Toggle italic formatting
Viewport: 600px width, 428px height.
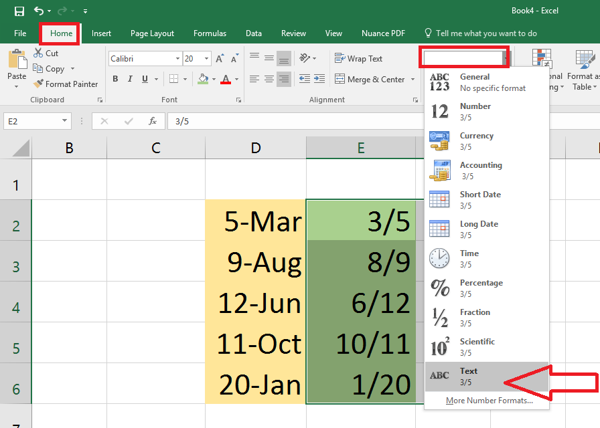tap(131, 79)
